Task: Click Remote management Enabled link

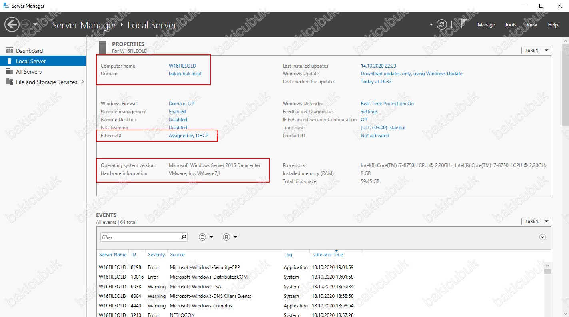Action: pos(177,112)
